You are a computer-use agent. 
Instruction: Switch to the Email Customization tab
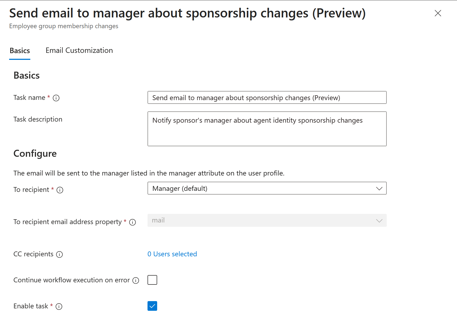[x=79, y=50]
